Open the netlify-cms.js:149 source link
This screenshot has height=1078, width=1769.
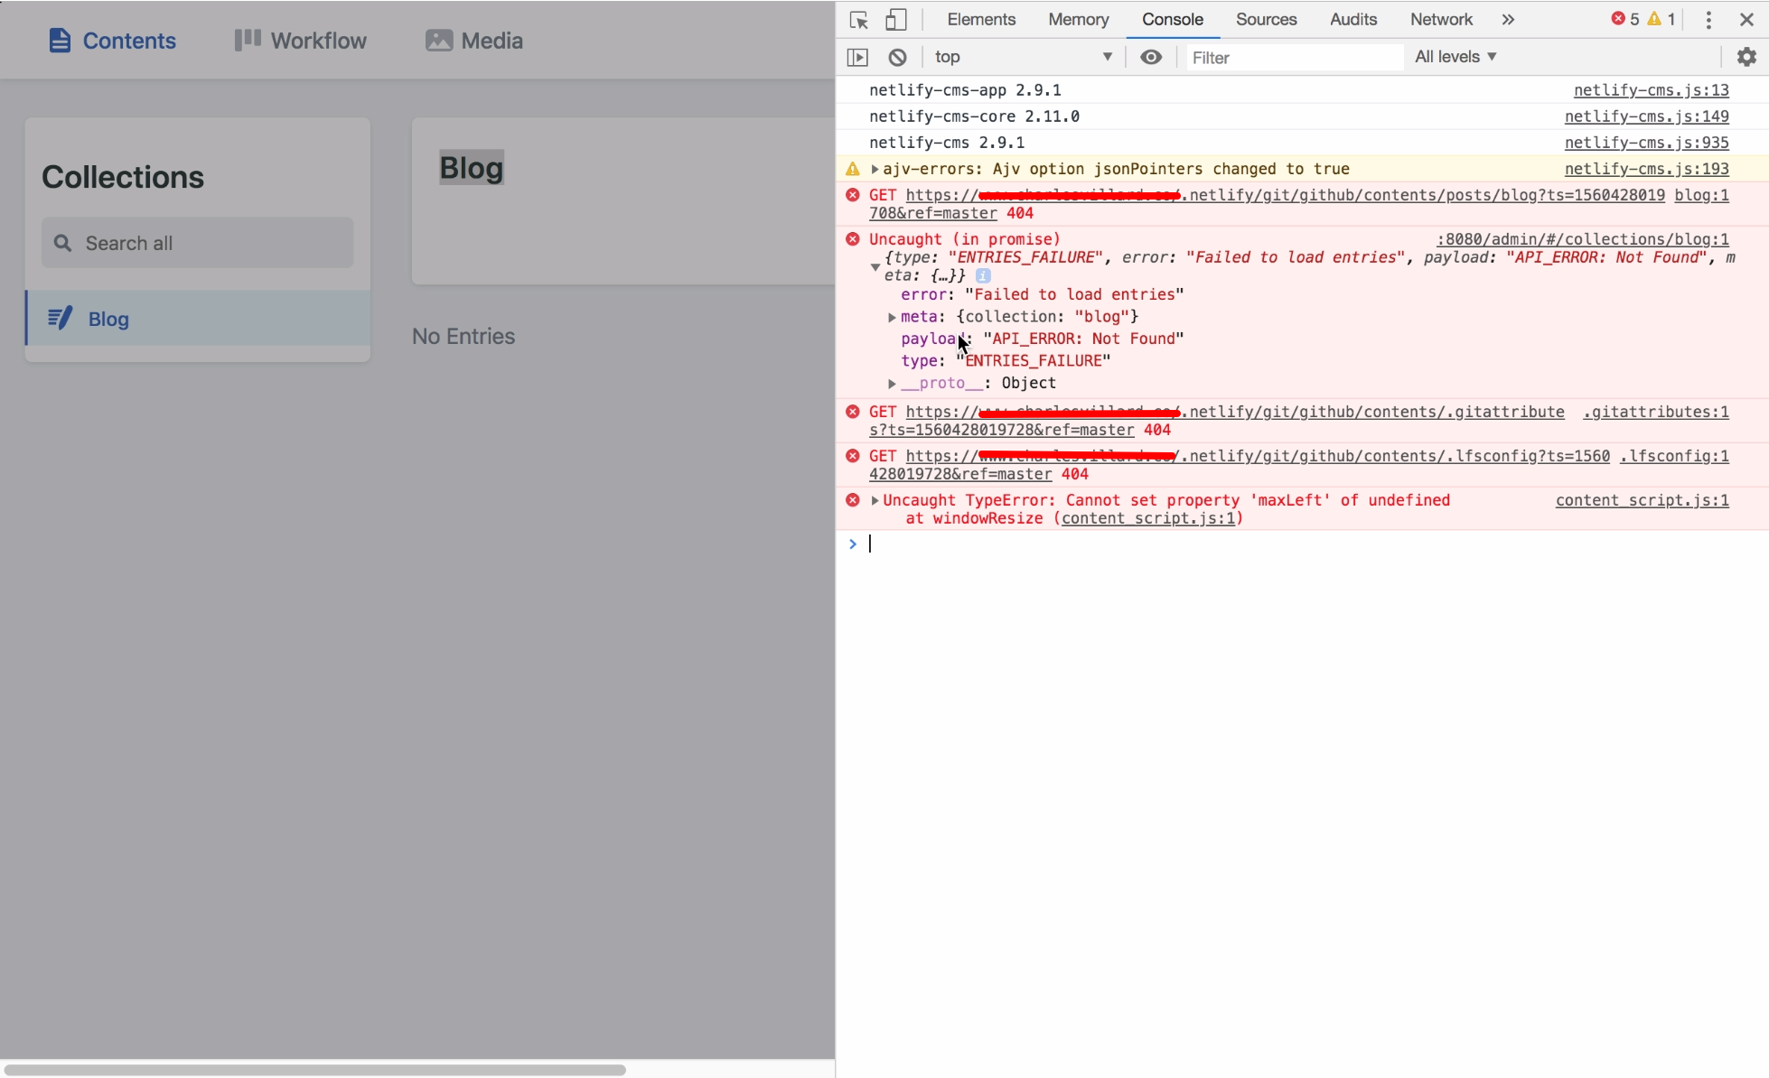click(x=1646, y=116)
